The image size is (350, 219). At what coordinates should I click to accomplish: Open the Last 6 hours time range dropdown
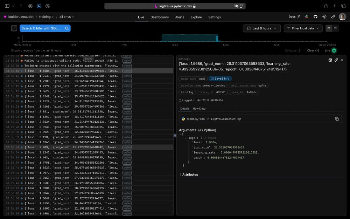click(261, 28)
